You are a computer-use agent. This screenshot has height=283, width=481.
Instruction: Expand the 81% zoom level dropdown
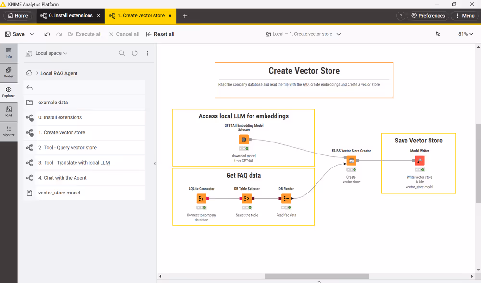[x=466, y=34]
